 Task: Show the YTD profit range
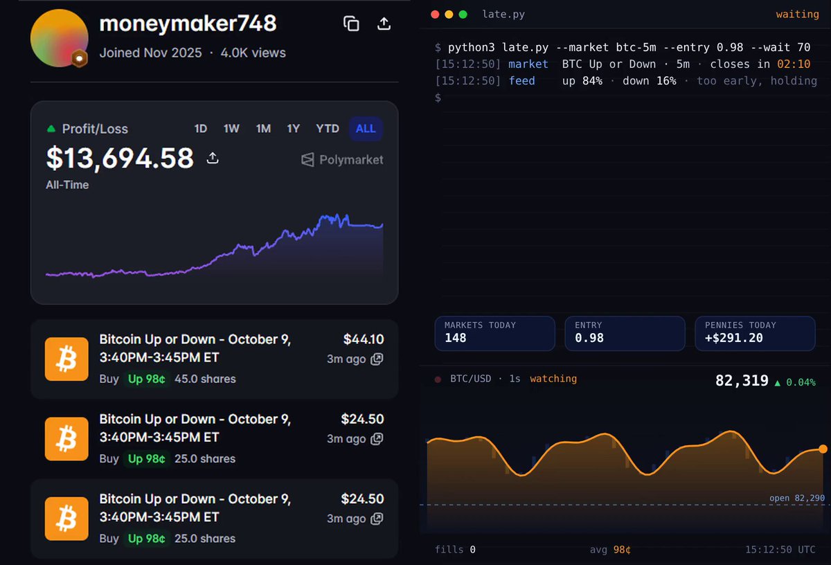[x=328, y=129]
